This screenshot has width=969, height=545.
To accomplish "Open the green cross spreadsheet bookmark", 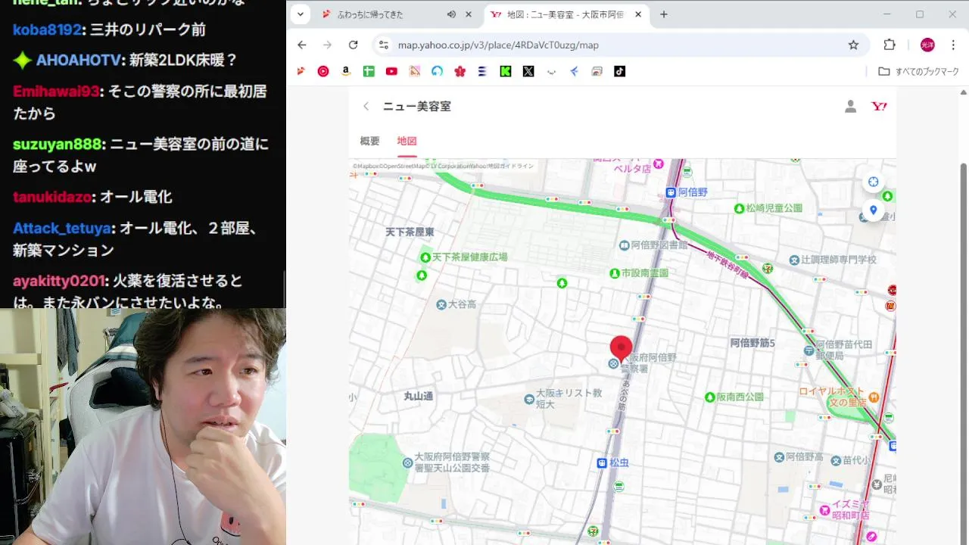I will tap(369, 71).
